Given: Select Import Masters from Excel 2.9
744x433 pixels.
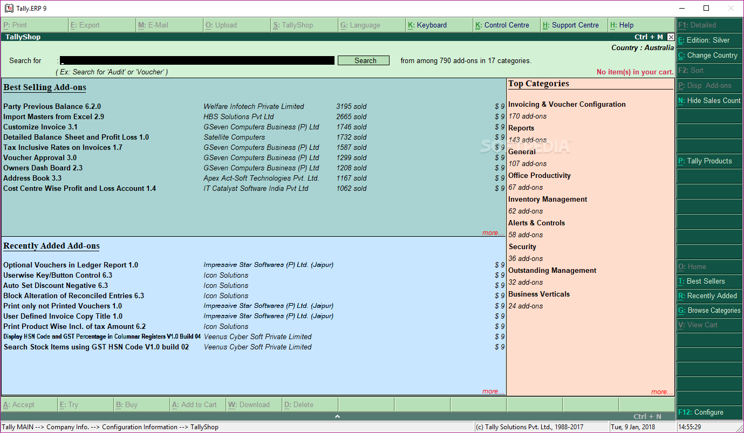Looking at the screenshot, I should point(53,116).
